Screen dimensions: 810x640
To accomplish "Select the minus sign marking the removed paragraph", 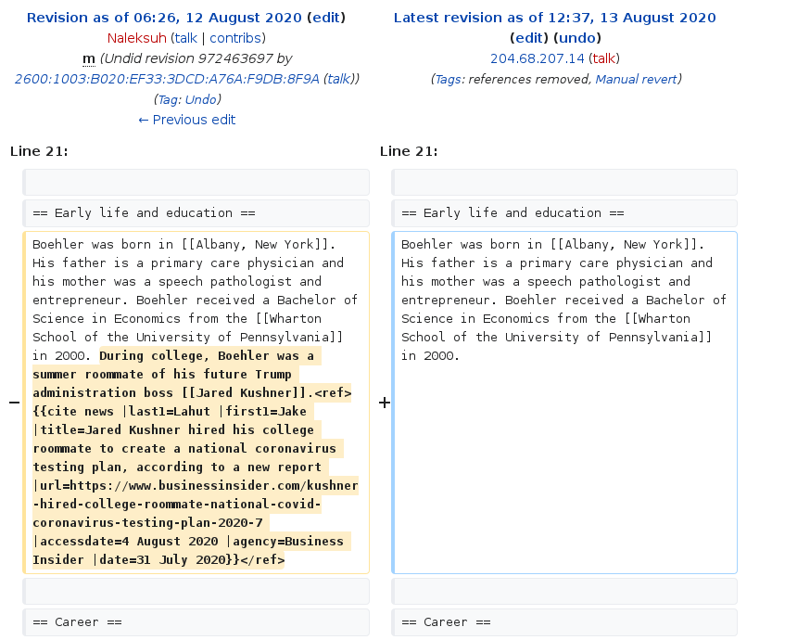I will [x=14, y=402].
